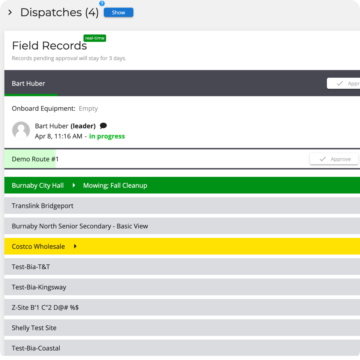Open the Z-Site B'1 C"2 row
This screenshot has height=360, width=360.
coord(45,307)
